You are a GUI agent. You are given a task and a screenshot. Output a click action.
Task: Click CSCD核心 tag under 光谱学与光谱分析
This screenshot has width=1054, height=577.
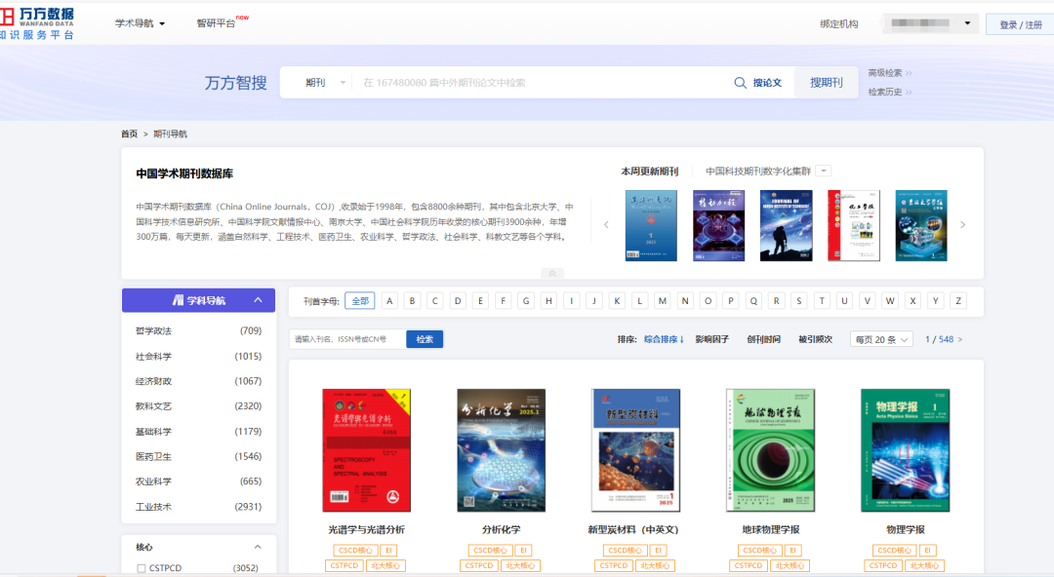[x=354, y=550]
